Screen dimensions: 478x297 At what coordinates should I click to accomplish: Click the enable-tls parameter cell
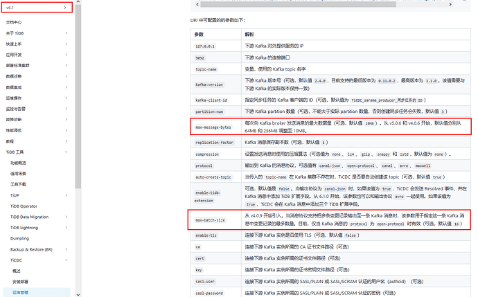tap(216, 235)
